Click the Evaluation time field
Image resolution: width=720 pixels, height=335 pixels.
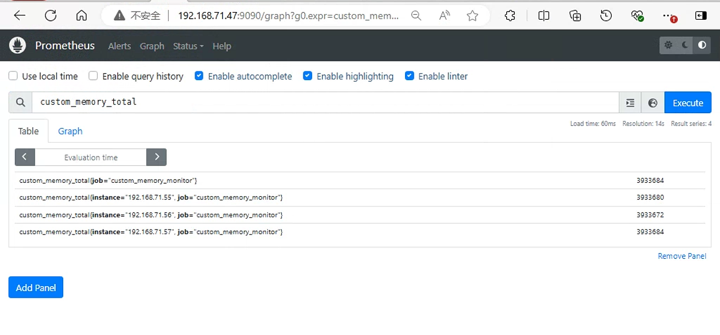coord(91,157)
